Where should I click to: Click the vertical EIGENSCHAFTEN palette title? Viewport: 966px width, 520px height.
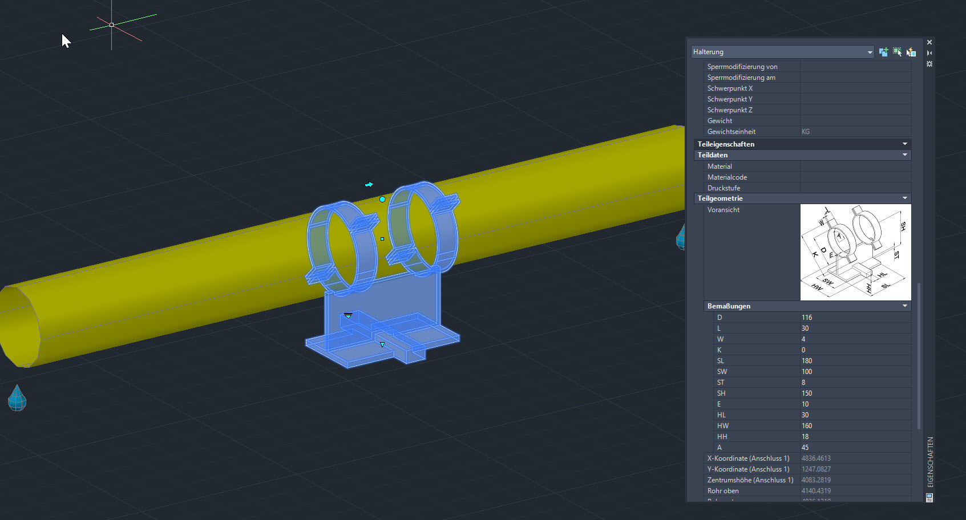[x=930, y=463]
